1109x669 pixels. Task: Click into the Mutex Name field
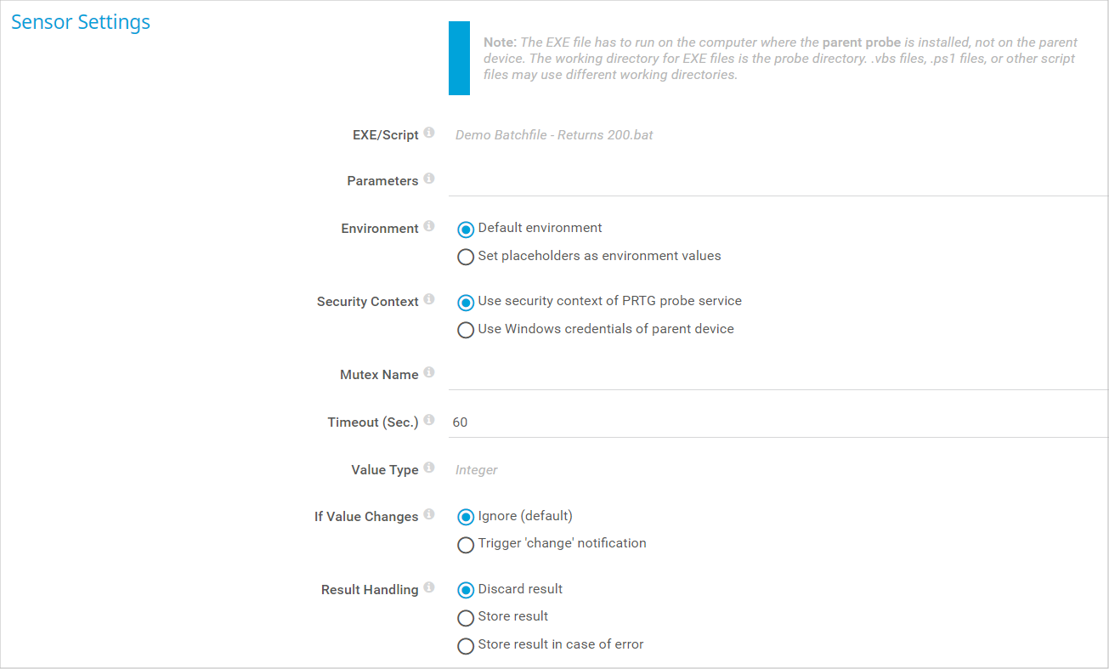tap(778, 374)
